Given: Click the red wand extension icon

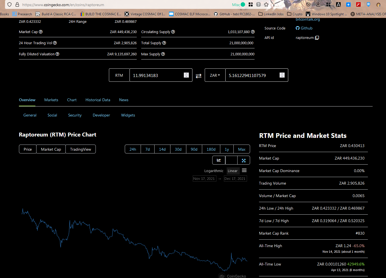Looking at the screenshot, I should tap(358, 4).
